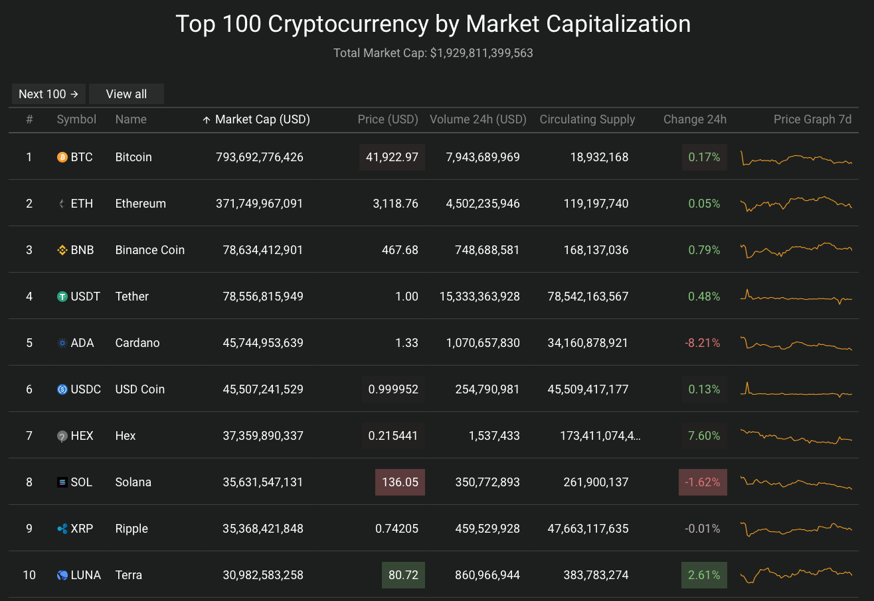
Task: Sort by Symbol column header
Action: pyautogui.click(x=76, y=119)
